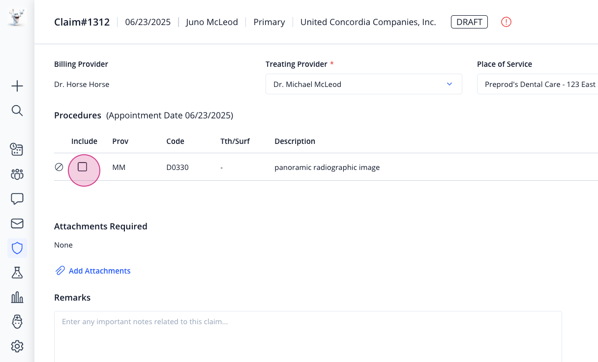Click the paperclip attachments icon
Screen dimensions: 598x362
point(60,271)
